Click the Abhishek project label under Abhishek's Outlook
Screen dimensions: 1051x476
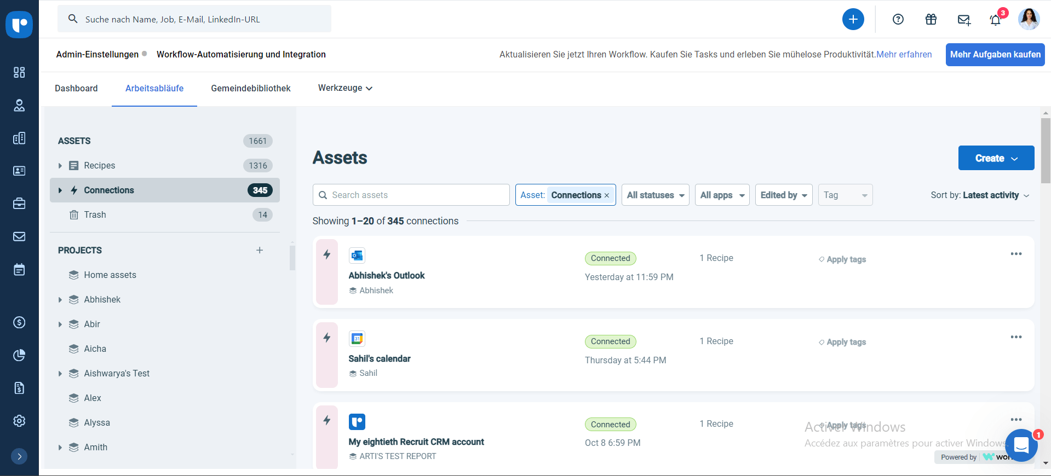371,291
